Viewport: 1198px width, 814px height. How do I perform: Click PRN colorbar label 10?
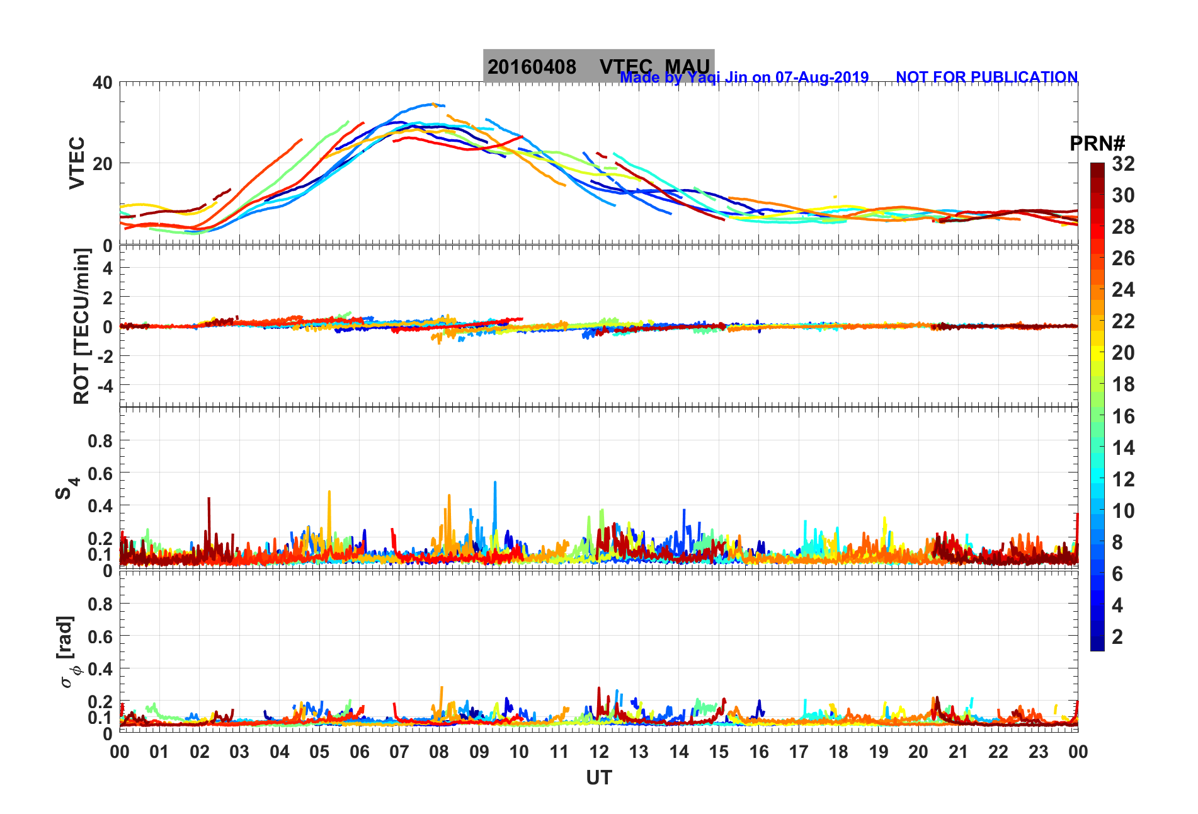(x=1123, y=511)
